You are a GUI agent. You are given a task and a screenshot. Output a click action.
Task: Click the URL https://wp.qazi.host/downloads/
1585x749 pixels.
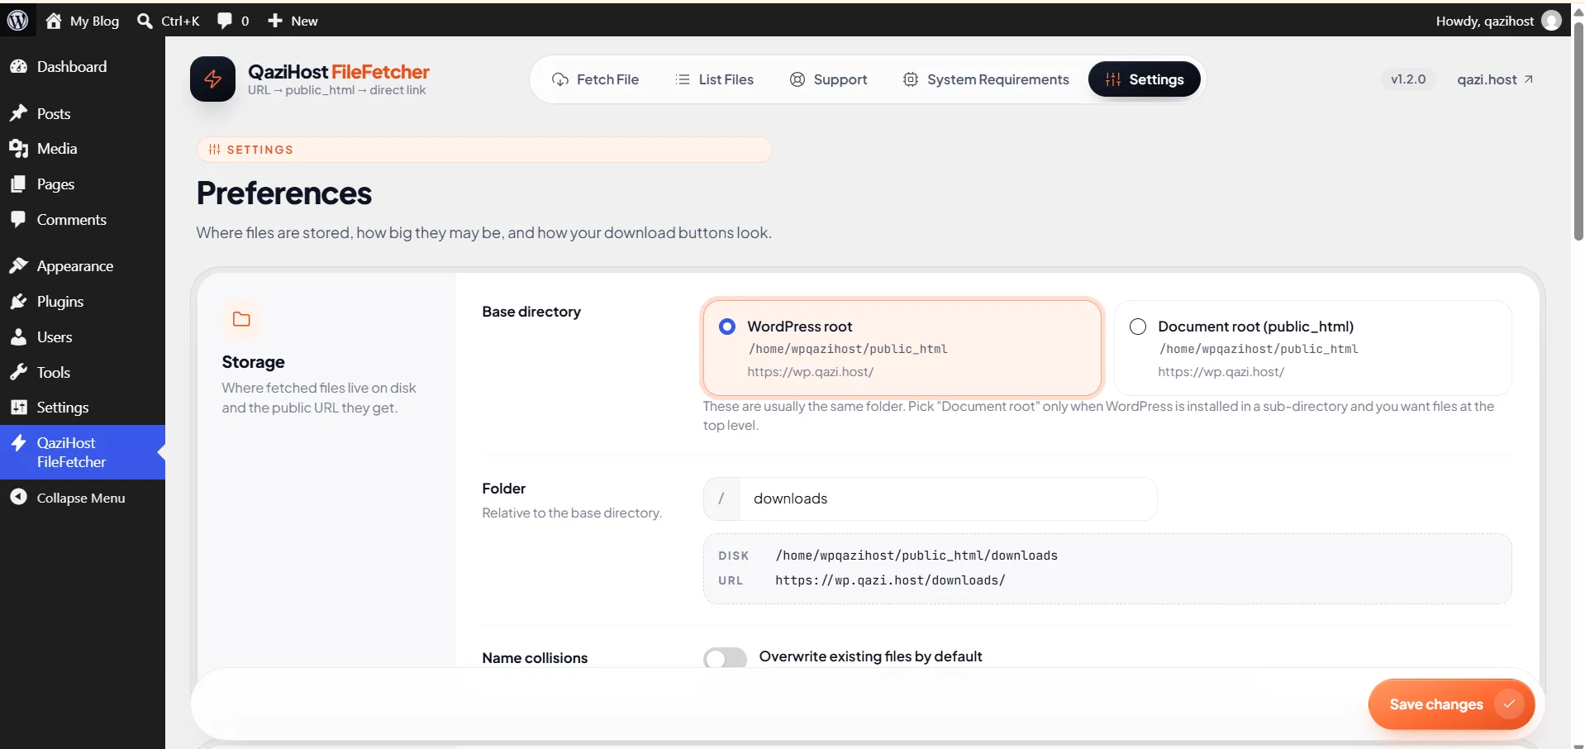pyautogui.click(x=890, y=580)
